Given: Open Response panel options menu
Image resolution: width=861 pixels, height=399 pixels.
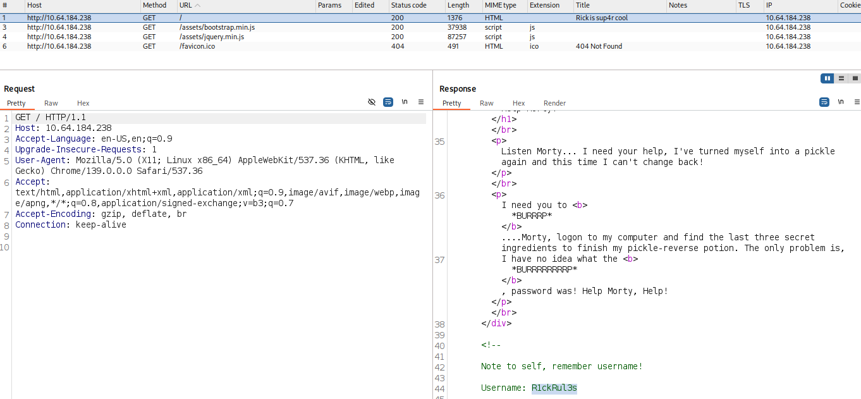Looking at the screenshot, I should [857, 102].
